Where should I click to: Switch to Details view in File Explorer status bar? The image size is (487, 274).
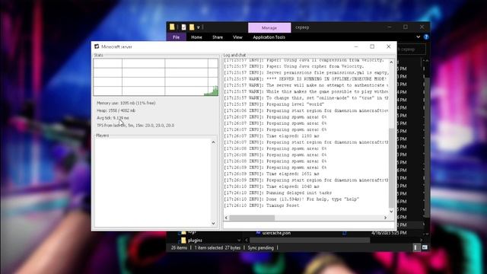[x=415, y=247]
